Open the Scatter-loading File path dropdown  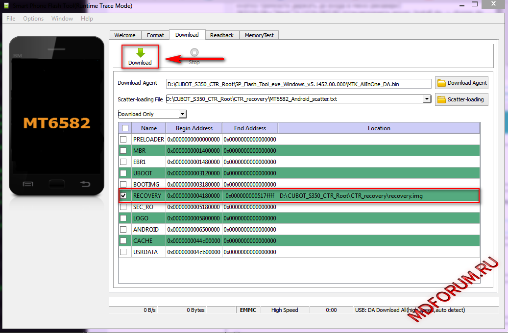427,99
